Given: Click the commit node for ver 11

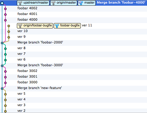Looking at the screenshot, I should (x=9, y=26).
